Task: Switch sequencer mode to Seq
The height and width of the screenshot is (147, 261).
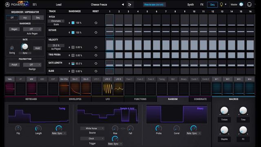Action: pos(38,18)
